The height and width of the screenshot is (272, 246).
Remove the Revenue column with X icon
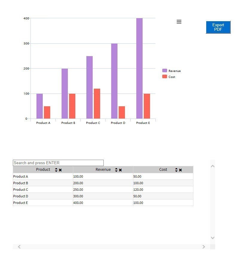[120, 170]
